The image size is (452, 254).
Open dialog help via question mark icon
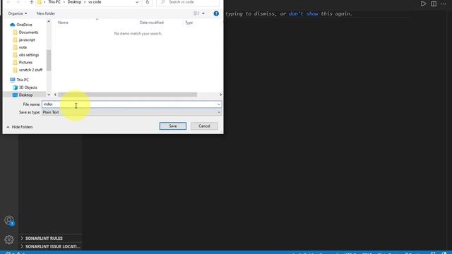(216, 13)
